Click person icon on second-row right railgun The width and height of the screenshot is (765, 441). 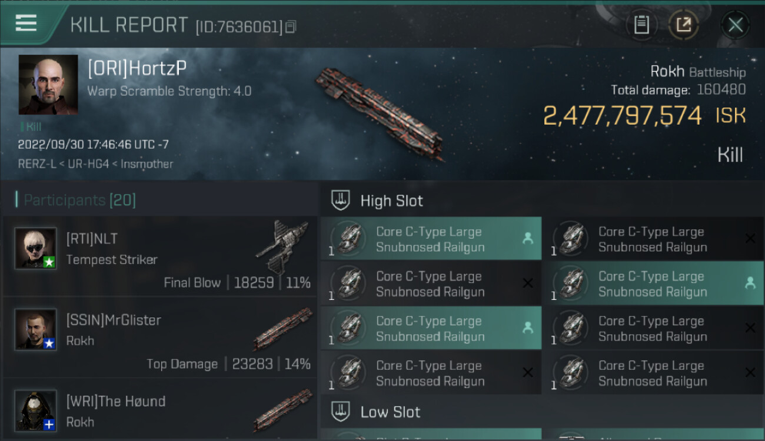pos(750,283)
